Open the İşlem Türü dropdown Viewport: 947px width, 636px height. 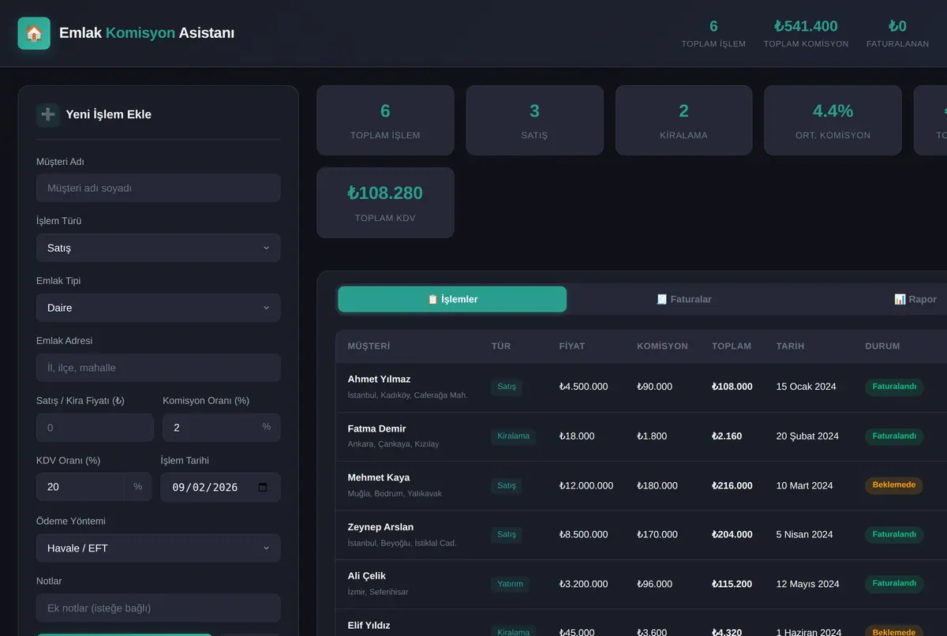158,248
